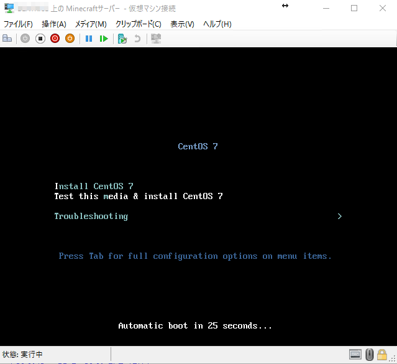Open the メディア(M) menu
Viewport: 397px width, 364px height.
[x=91, y=24]
